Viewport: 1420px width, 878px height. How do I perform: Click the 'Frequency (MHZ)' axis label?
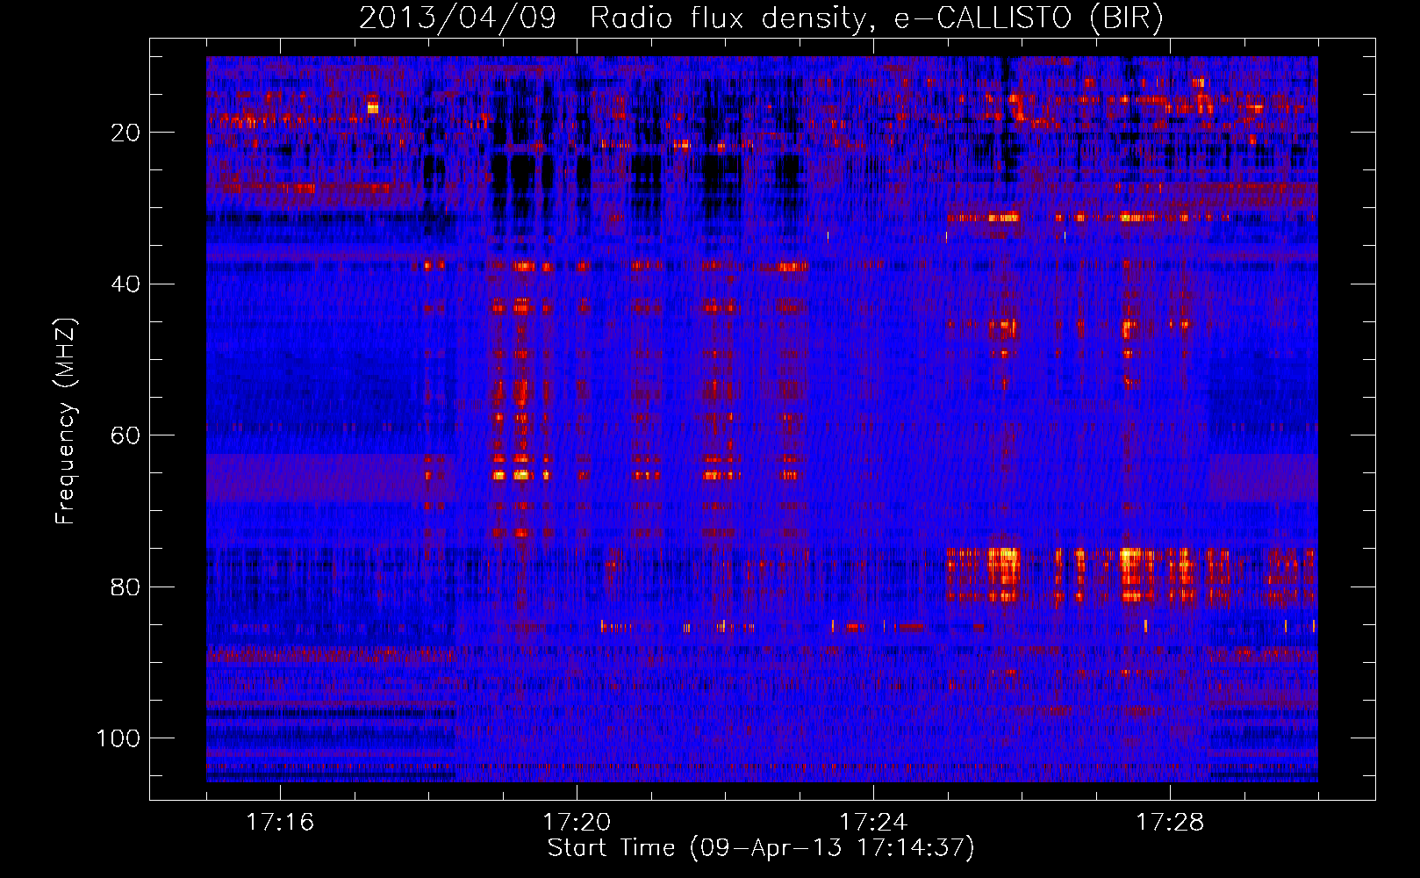(66, 421)
